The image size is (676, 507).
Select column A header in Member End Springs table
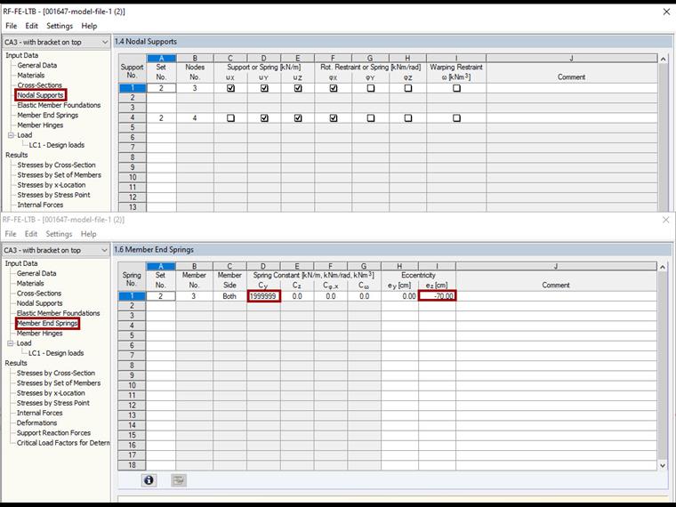161,266
